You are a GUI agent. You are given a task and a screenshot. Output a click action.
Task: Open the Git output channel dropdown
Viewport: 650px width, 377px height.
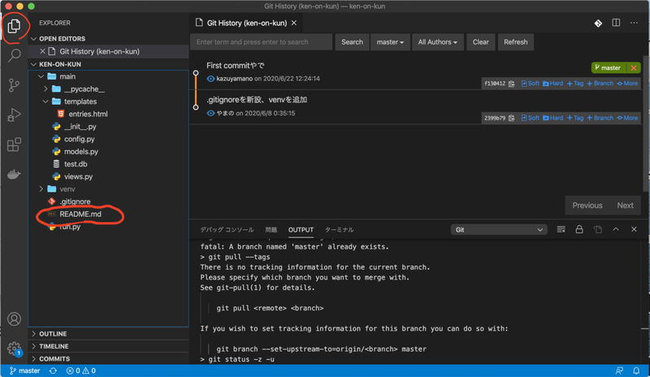[499, 230]
